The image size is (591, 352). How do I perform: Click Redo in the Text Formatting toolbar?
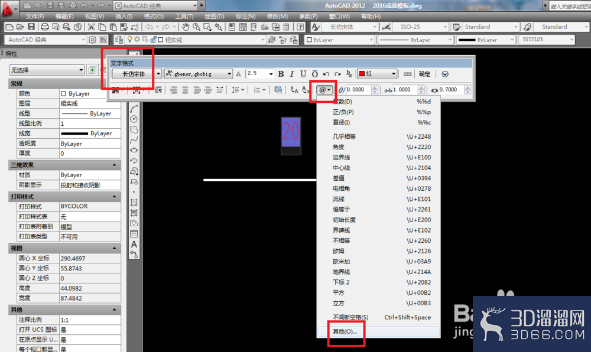[337, 74]
